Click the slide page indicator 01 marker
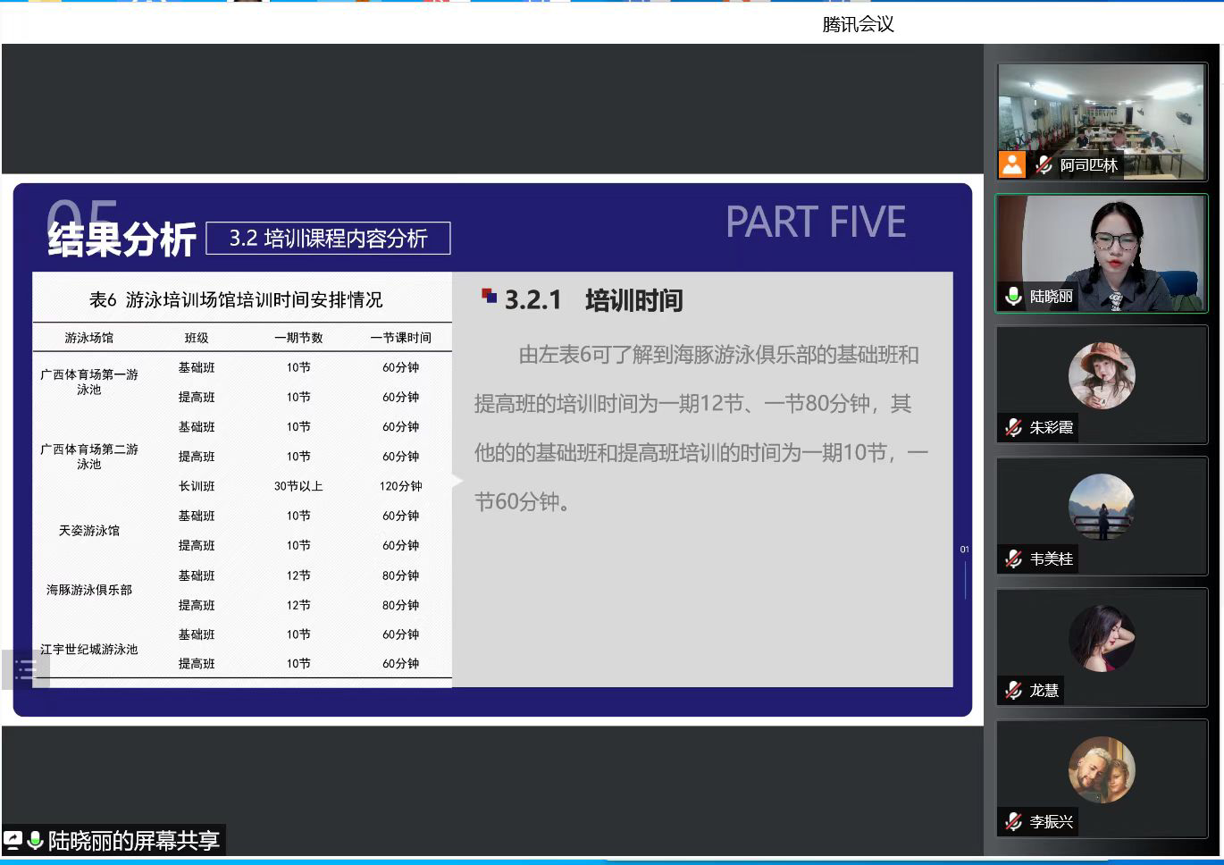The height and width of the screenshot is (865, 1224). [964, 550]
